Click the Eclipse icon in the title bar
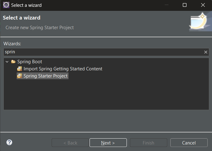Image resolution: width=212 pixels, height=151 pixels. coord(6,5)
